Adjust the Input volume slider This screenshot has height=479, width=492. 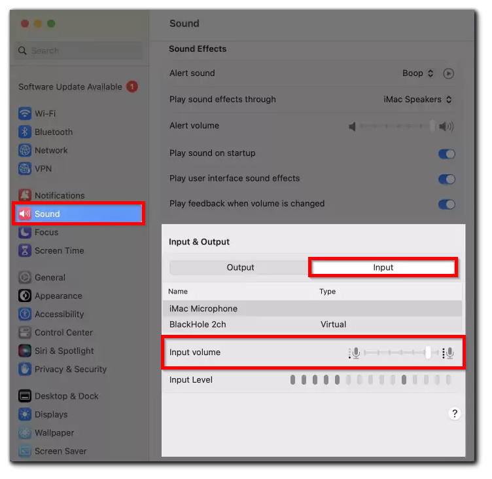click(401, 353)
